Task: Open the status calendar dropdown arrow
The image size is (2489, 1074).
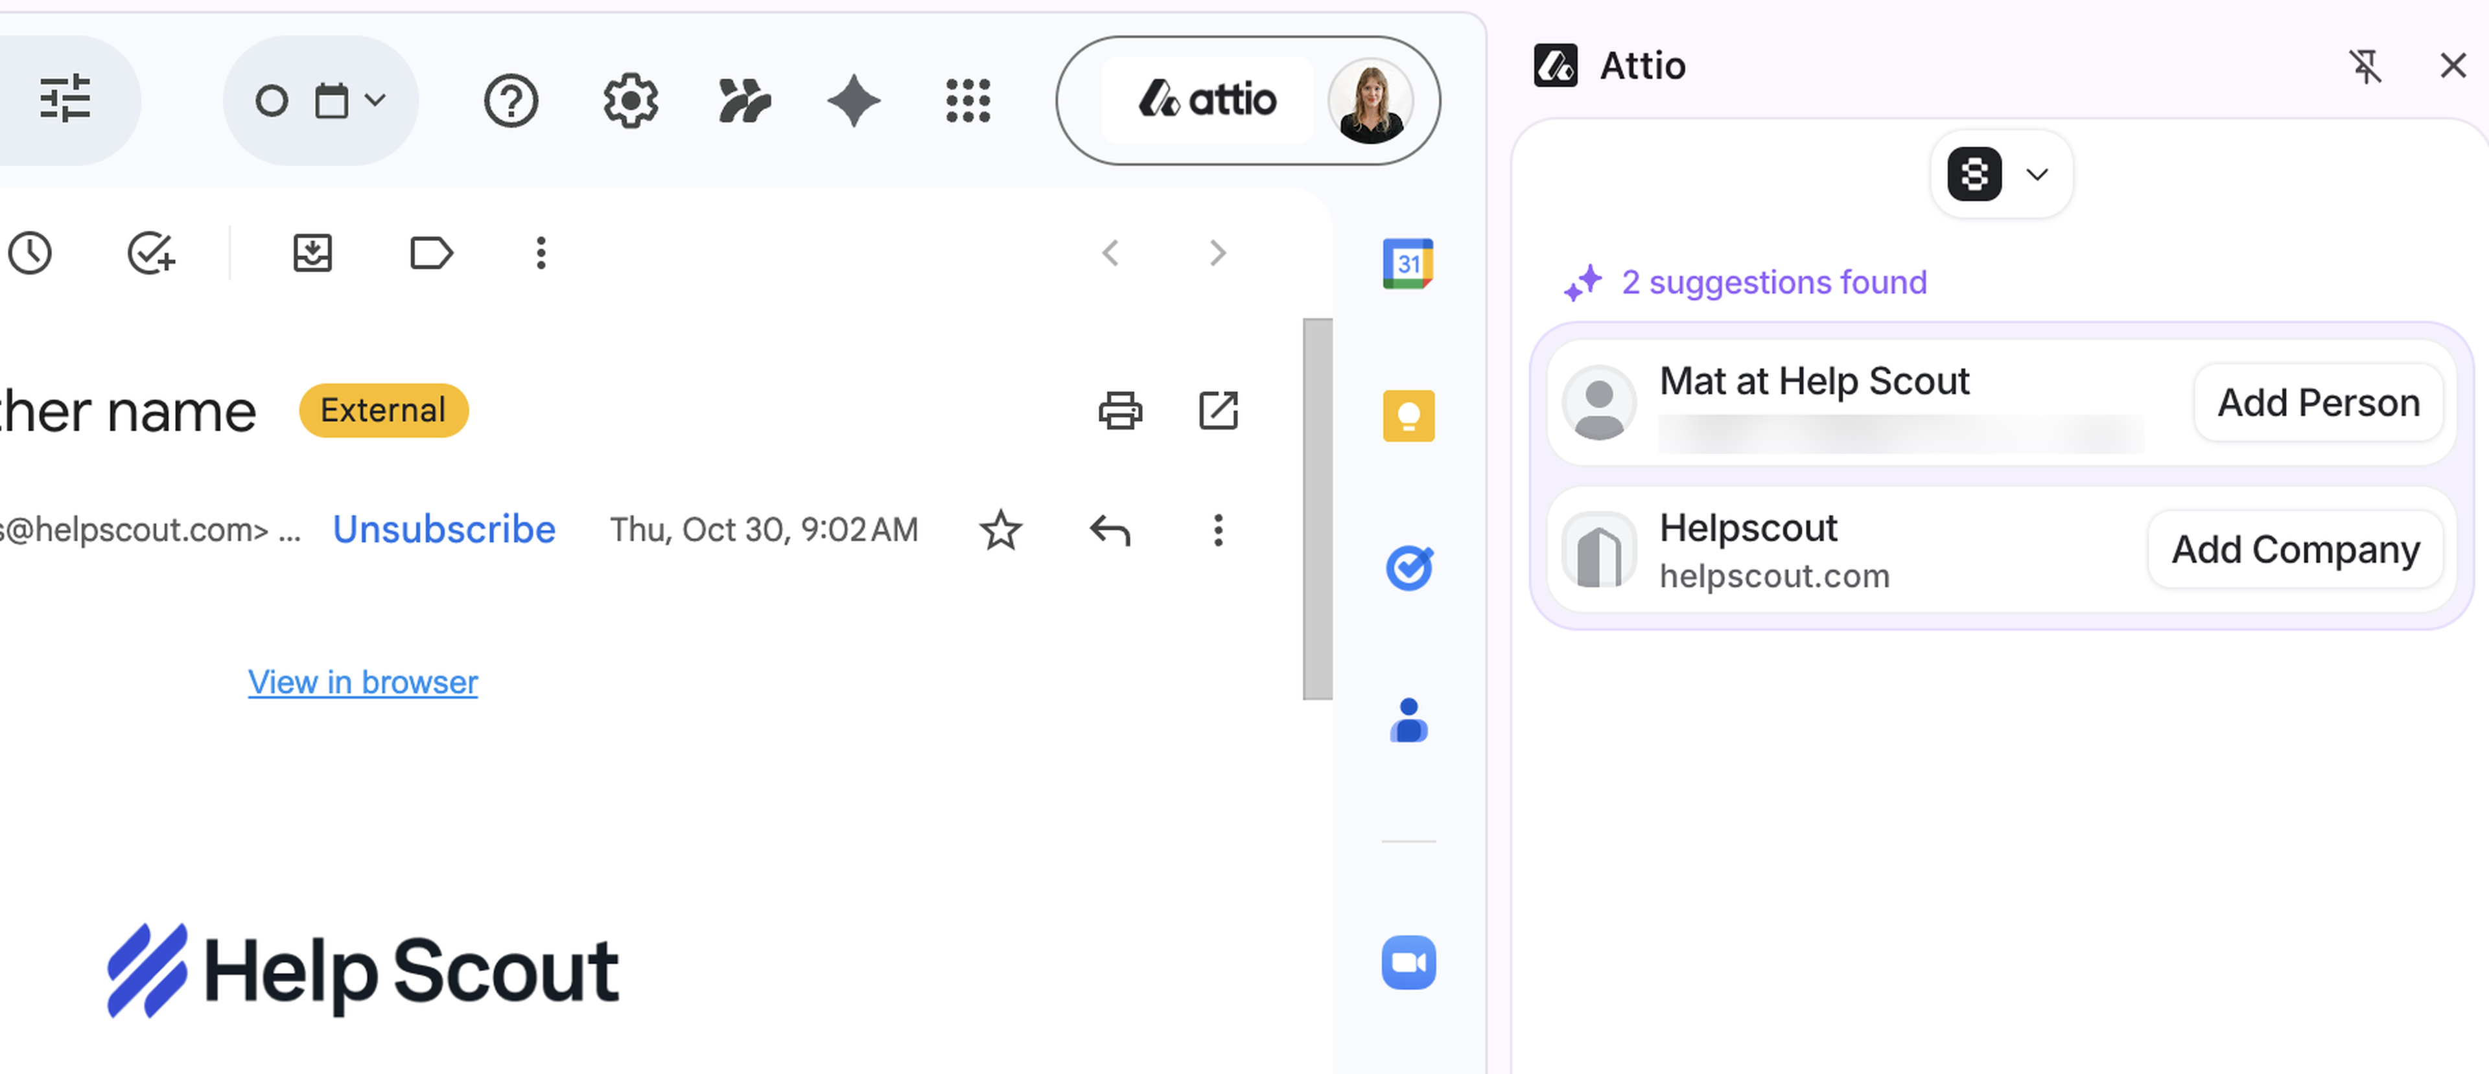Action: coord(376,100)
